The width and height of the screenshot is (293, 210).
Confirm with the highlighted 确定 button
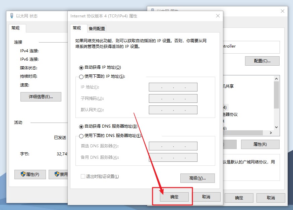(x=175, y=197)
